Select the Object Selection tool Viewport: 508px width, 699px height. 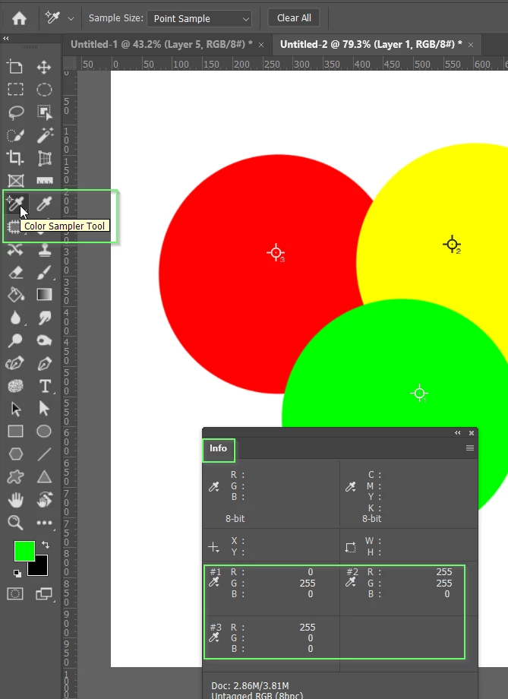coord(44,112)
